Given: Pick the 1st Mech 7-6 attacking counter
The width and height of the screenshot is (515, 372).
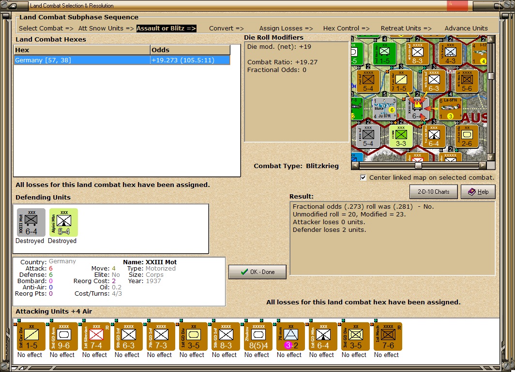Looking at the screenshot, I should 388,336.
